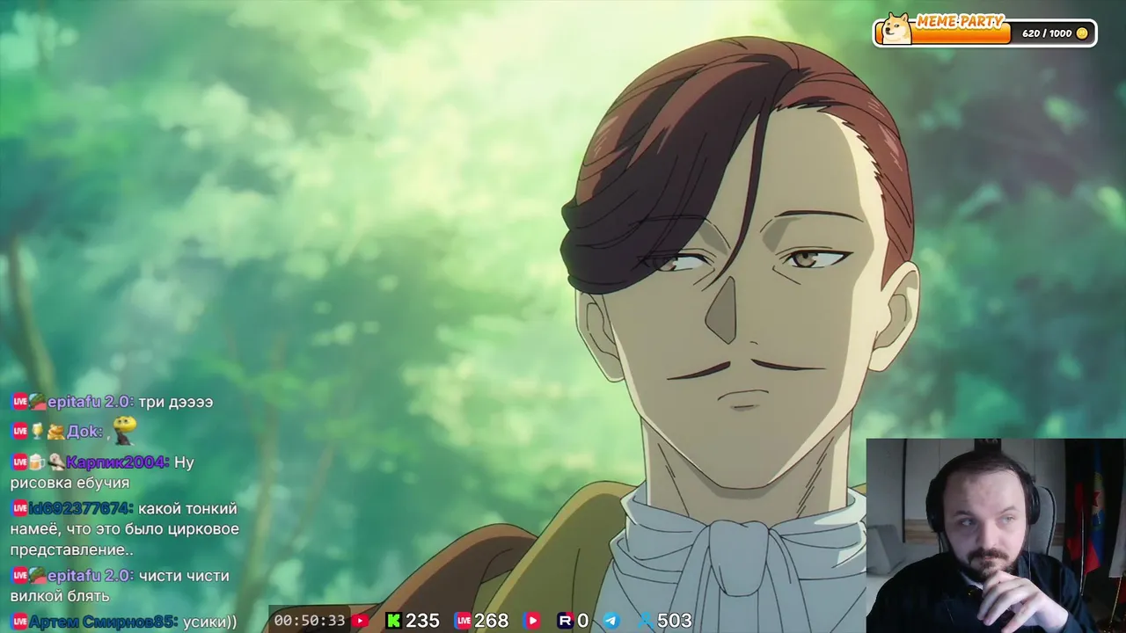Click the yellow emoji sticker in Док's message
Image resolution: width=1126 pixels, height=633 pixels.
(125, 429)
